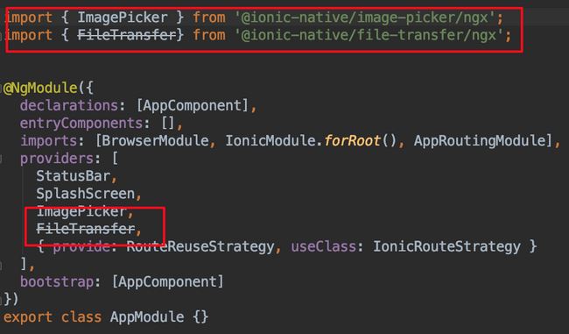Click the italic forRoot method call
569x334 pixels.
[352, 140]
